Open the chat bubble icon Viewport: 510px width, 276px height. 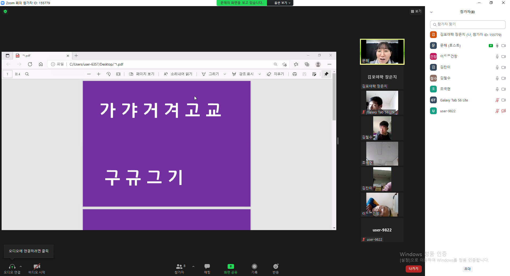207,266
